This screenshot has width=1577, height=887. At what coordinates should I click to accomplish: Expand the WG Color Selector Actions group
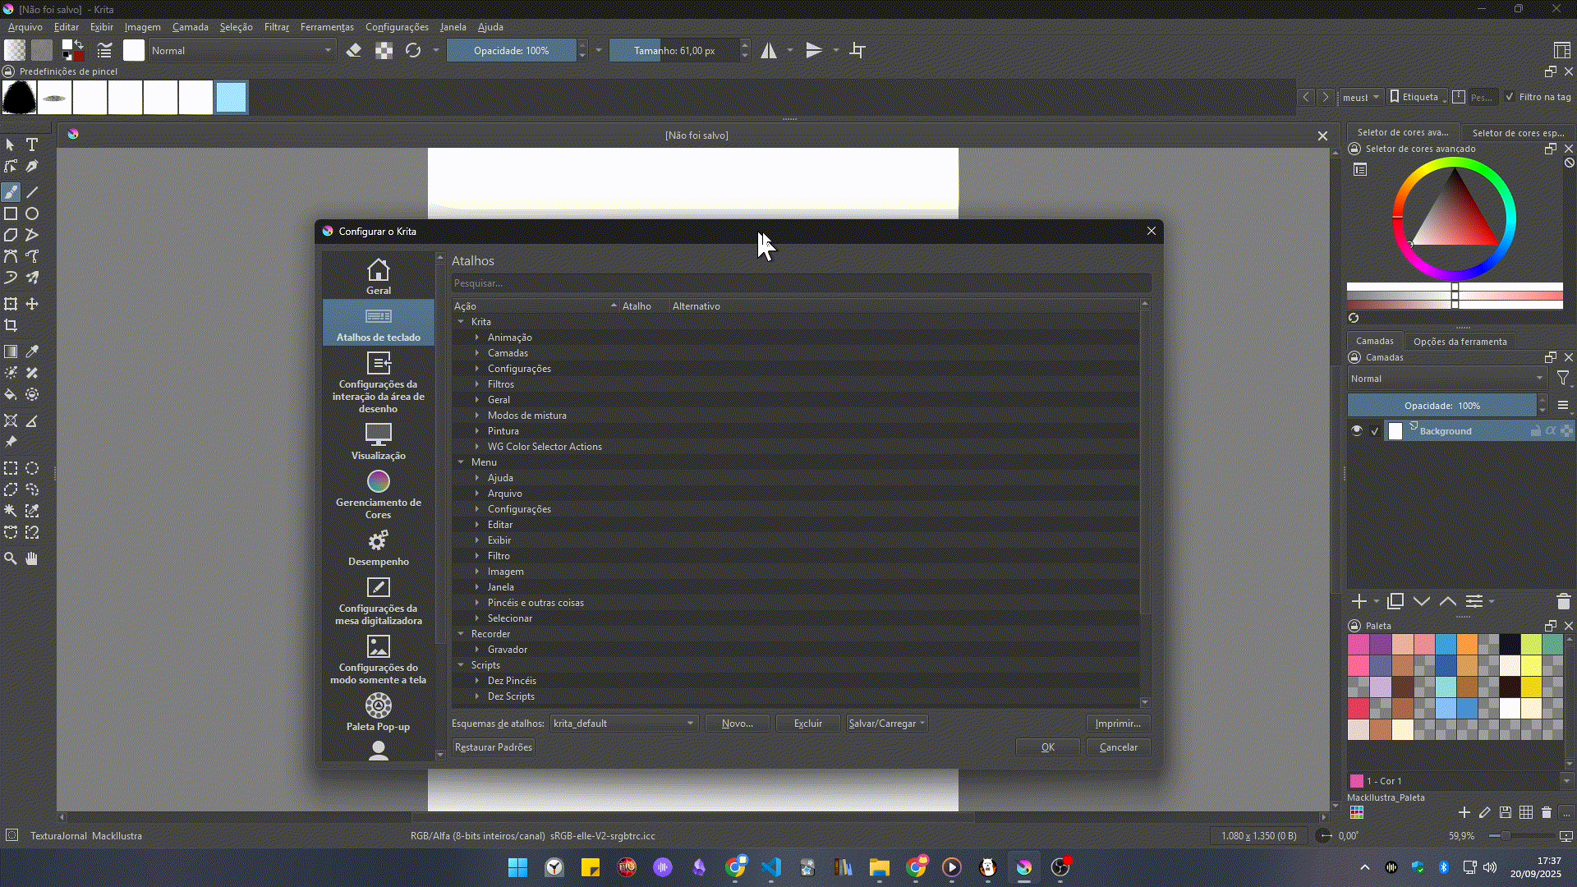(x=478, y=446)
